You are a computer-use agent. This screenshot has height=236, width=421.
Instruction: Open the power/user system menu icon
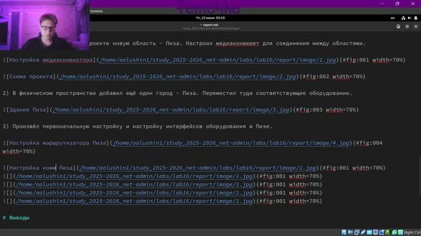(x=416, y=18)
